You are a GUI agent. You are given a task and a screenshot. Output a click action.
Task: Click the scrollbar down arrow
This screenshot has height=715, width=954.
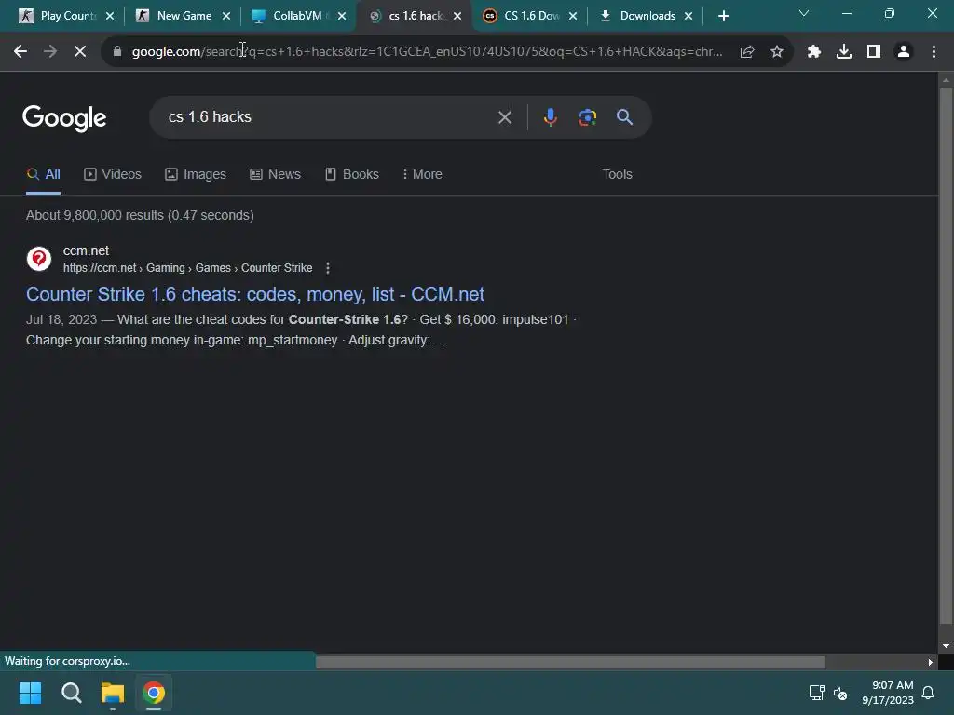click(946, 646)
